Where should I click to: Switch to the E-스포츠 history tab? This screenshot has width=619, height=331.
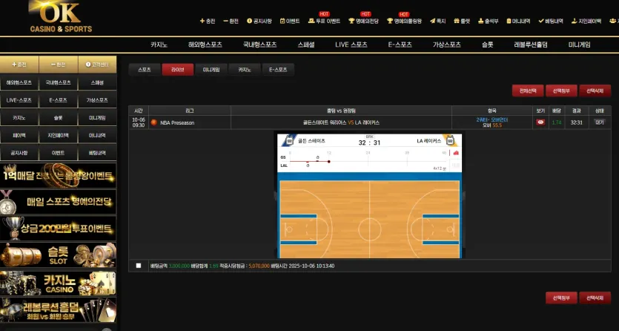[278, 70]
